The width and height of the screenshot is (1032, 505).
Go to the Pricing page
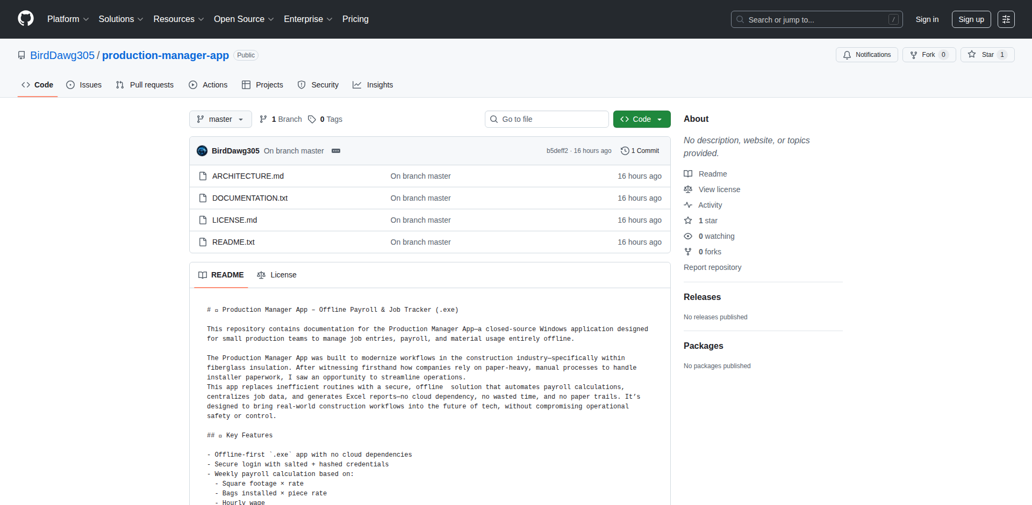click(x=355, y=19)
